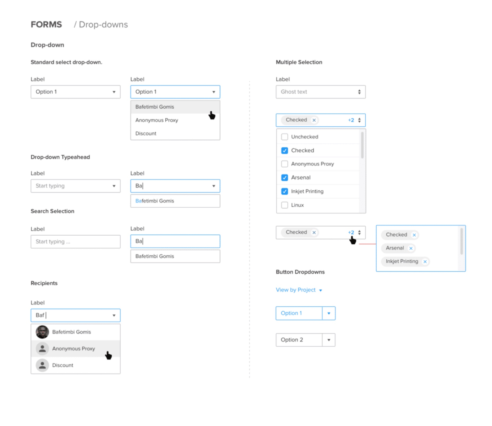Tick the Linux checkbox
This screenshot has width=492, height=426.
coord(285,205)
